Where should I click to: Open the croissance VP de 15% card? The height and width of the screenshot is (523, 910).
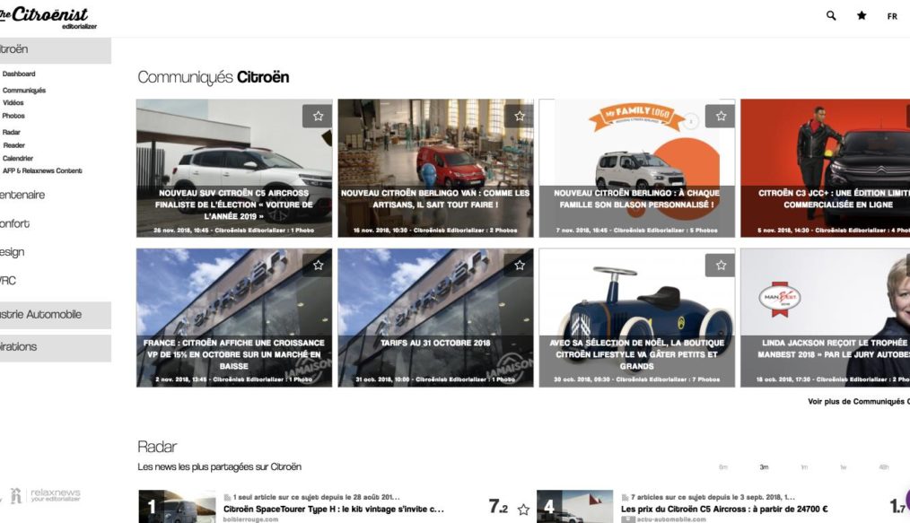tap(234, 318)
